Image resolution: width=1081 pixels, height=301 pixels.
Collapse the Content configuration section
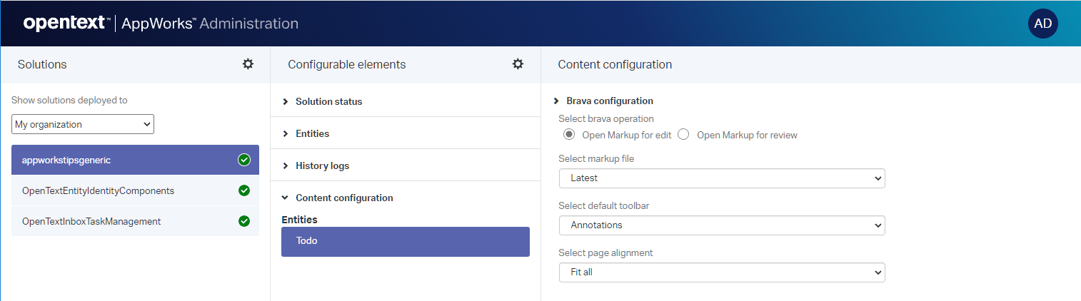pos(343,198)
